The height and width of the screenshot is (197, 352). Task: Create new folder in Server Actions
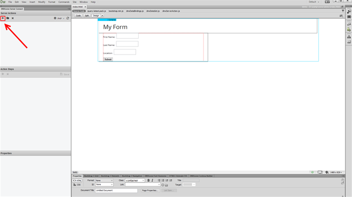pos(8,18)
